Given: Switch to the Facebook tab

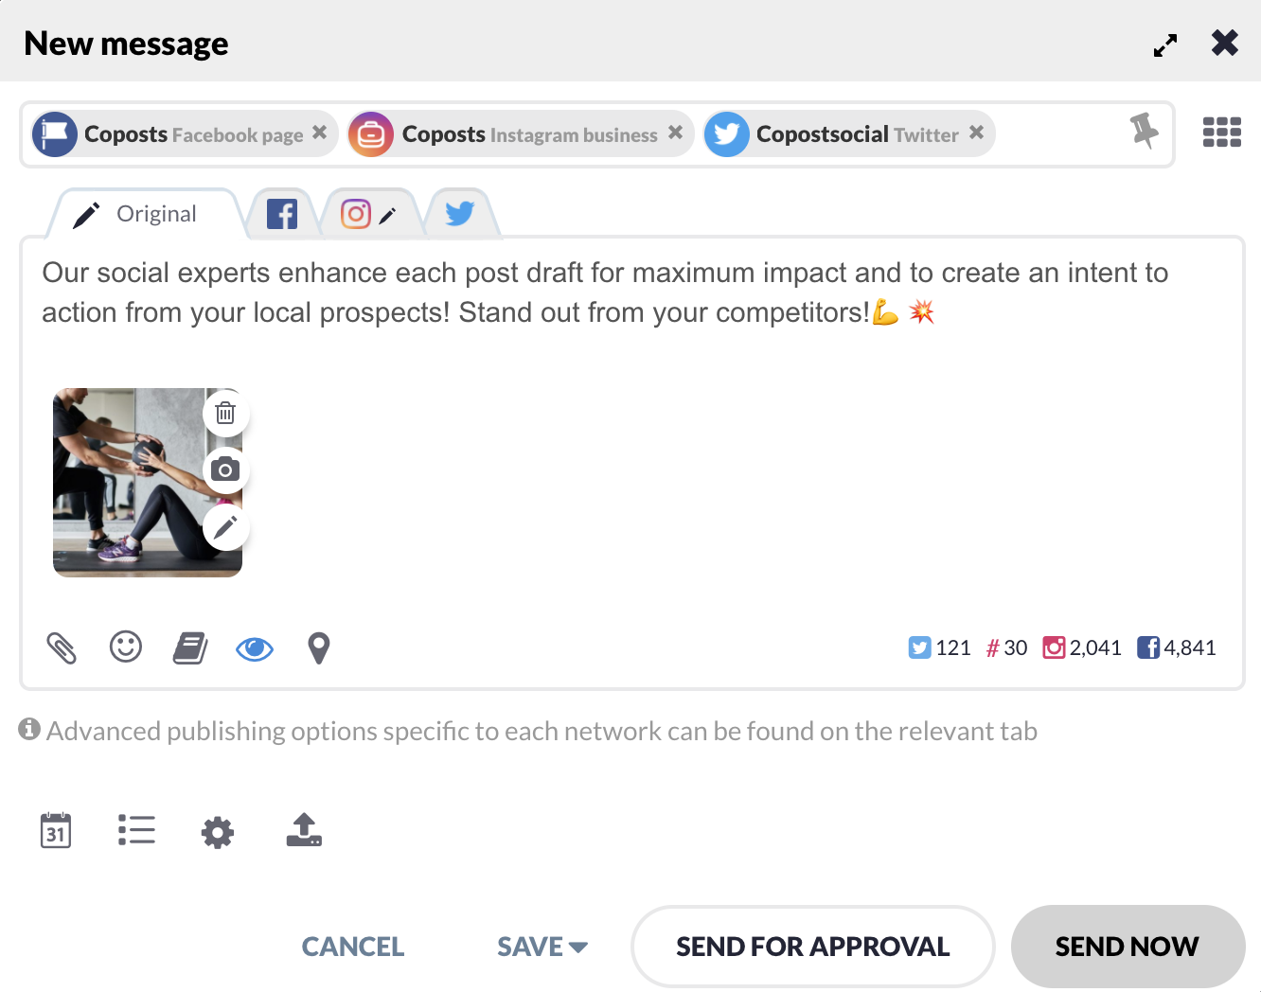Looking at the screenshot, I should pyautogui.click(x=282, y=214).
